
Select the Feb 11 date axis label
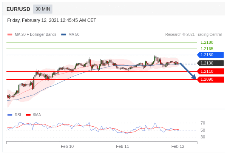[x=122, y=146]
